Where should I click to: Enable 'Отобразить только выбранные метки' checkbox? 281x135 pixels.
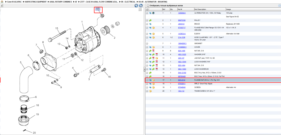tap(148, 6)
